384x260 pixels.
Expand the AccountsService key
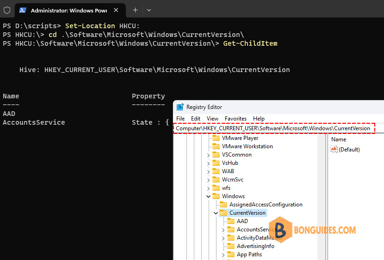coord(223,230)
